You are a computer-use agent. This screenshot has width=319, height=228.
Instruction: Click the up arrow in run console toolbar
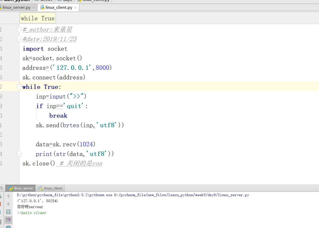8,196
